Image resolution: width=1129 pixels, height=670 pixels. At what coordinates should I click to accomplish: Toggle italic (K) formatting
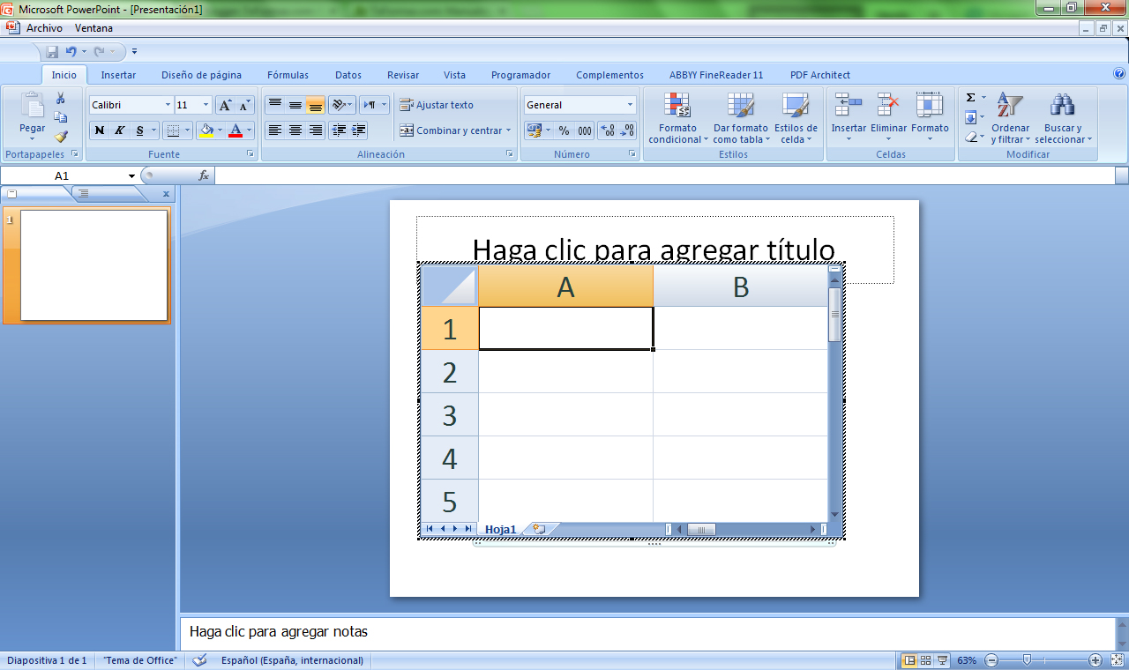120,130
